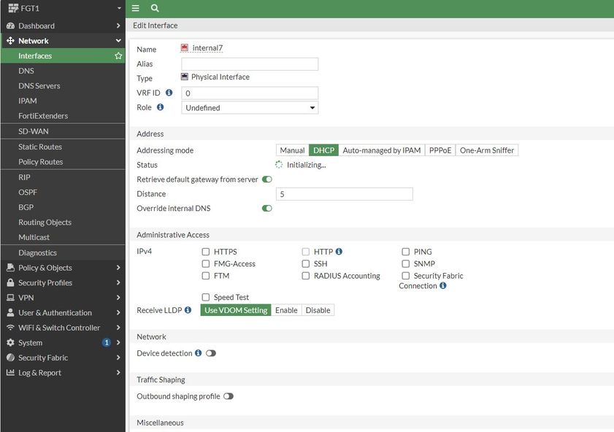Click the User & Authentication person icon

[10, 312]
